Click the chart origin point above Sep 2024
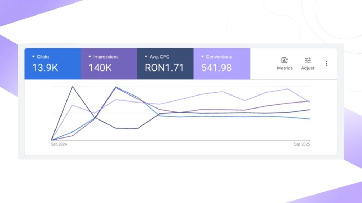362x203 pixels. click(52, 140)
